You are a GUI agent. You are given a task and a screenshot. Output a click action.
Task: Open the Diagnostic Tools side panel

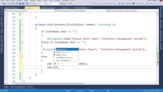coord(161,36)
